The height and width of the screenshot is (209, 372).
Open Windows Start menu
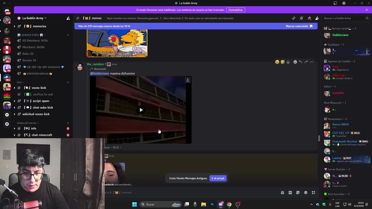tap(135, 204)
